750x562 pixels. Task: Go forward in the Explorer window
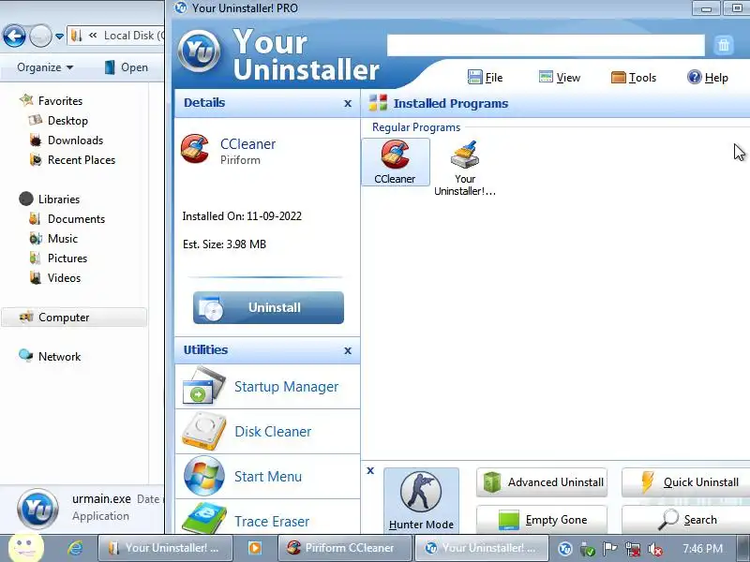[40, 36]
